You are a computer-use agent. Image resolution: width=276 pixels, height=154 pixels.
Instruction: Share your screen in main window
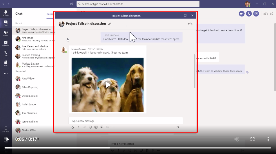click(x=256, y=14)
